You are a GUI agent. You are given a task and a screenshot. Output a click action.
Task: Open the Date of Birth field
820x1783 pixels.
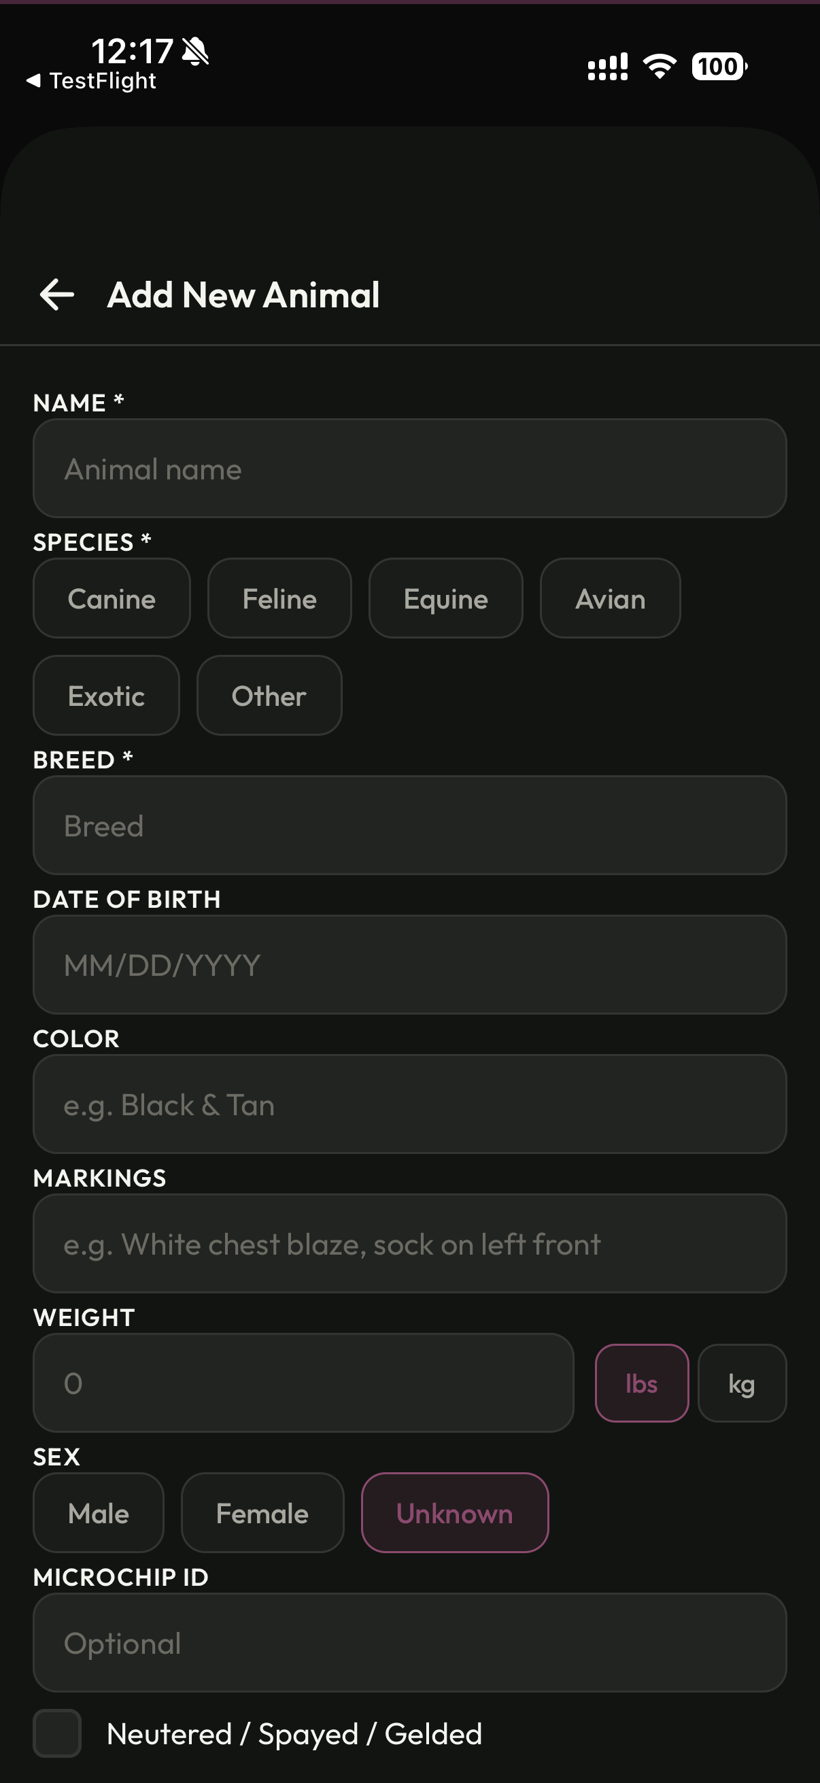(x=409, y=965)
